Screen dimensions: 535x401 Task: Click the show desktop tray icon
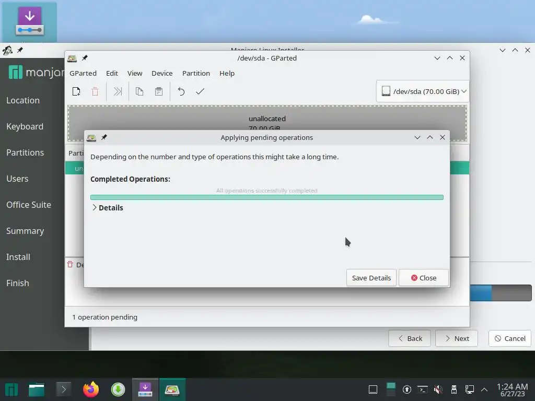(x=373, y=390)
